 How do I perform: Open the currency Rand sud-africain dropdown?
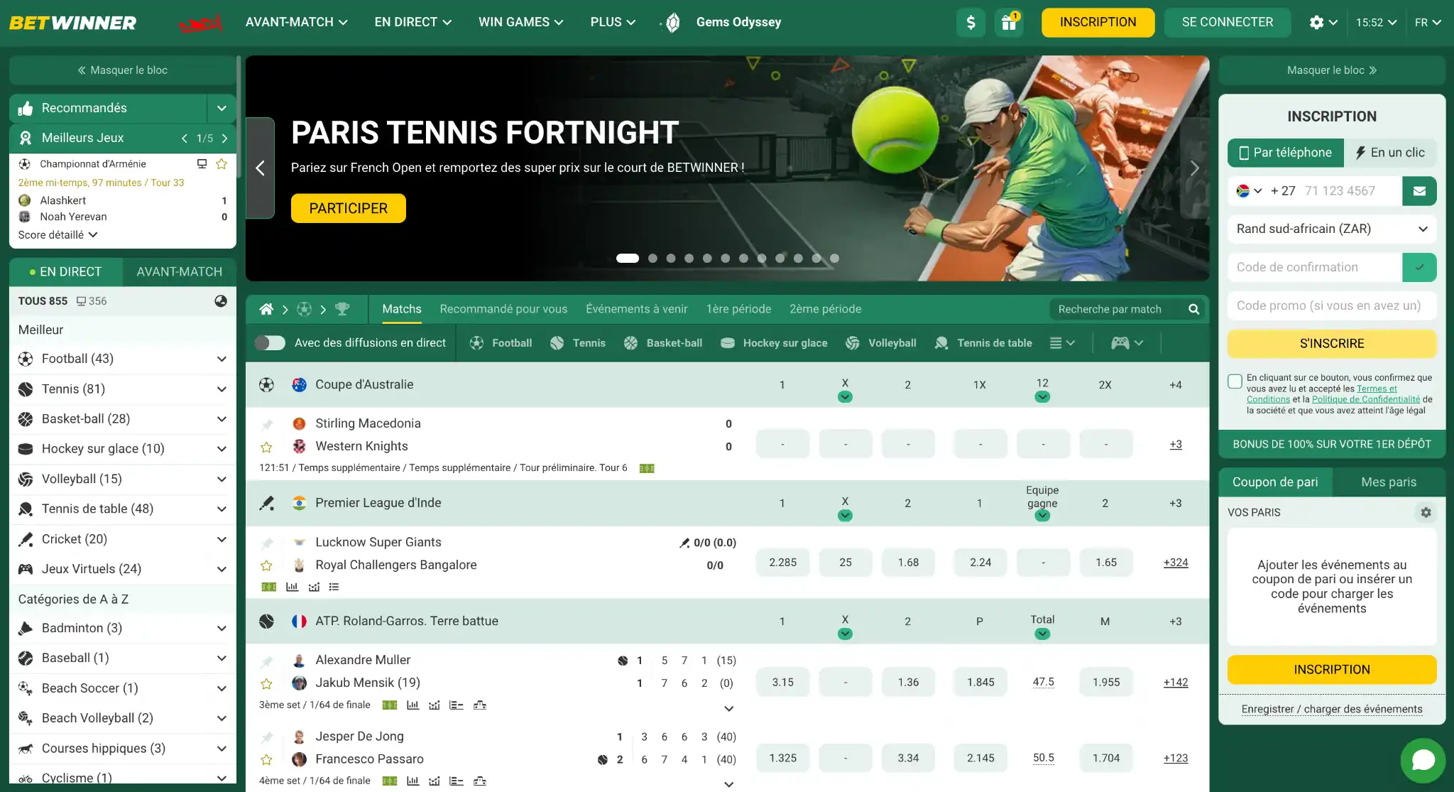pyautogui.click(x=1332, y=229)
